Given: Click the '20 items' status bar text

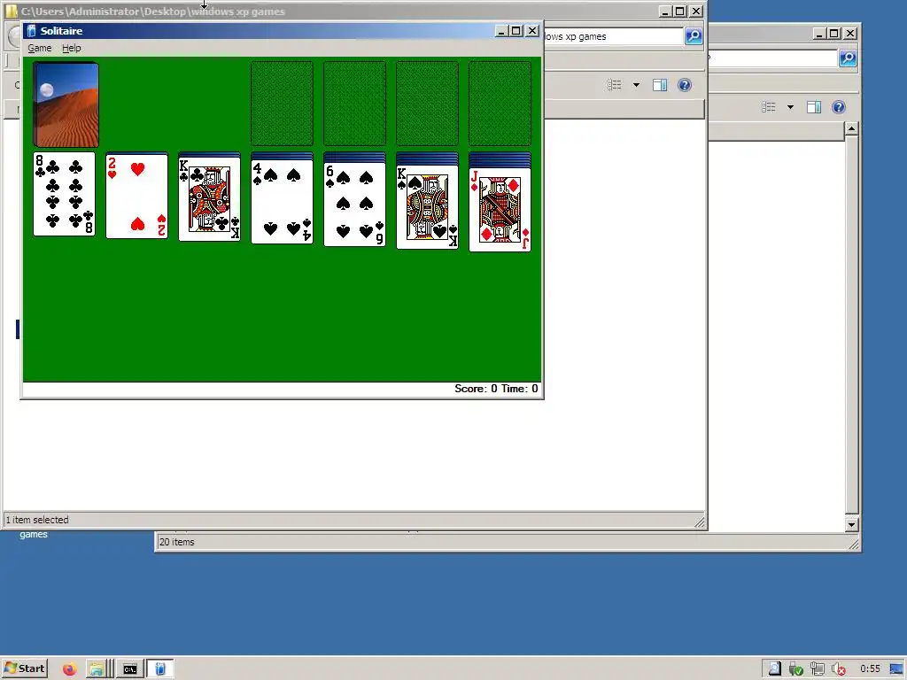Looking at the screenshot, I should click(x=177, y=542).
